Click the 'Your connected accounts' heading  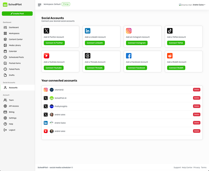pyautogui.click(x=59, y=80)
